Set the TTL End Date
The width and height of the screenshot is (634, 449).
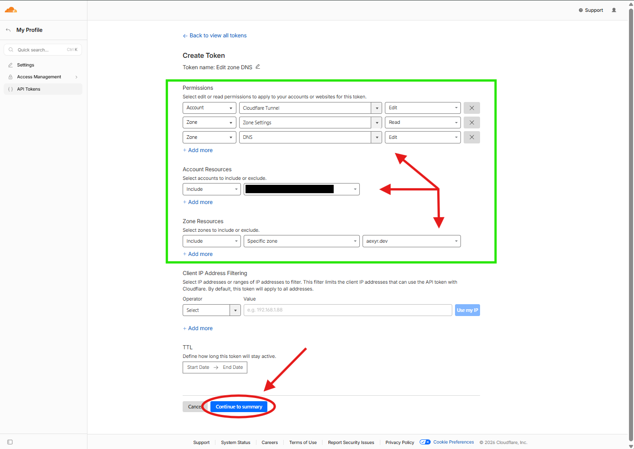pyautogui.click(x=233, y=367)
